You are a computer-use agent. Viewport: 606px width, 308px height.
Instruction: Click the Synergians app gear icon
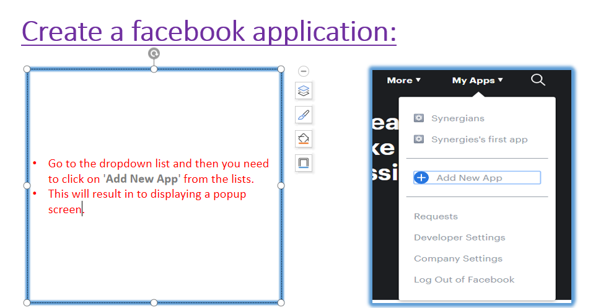(x=418, y=118)
